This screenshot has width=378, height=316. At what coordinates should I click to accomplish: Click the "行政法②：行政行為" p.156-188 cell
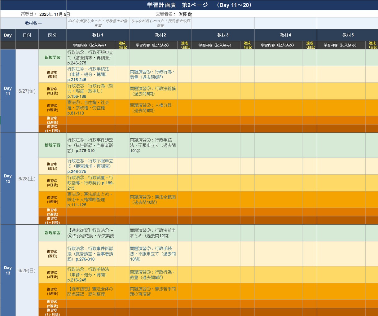[x=91, y=91]
